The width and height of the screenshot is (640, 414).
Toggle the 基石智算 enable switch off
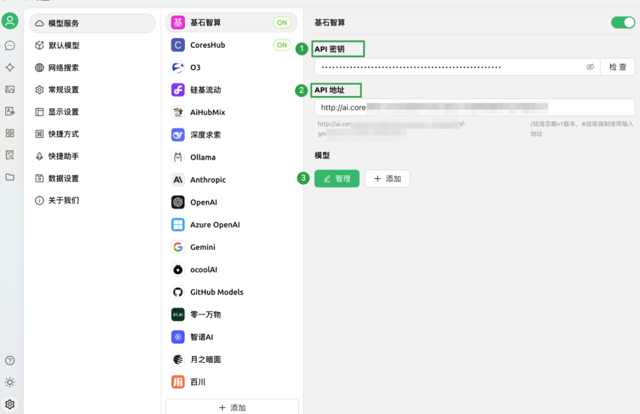[x=623, y=23]
